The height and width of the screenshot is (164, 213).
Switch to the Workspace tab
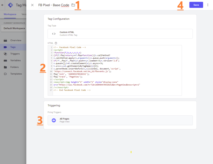click(x=10, y=14)
